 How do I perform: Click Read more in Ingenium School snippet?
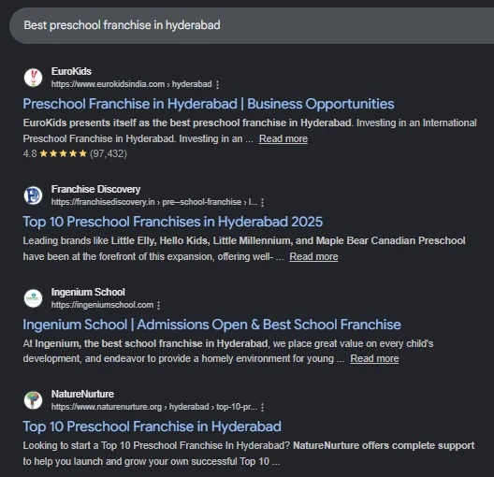coord(374,358)
